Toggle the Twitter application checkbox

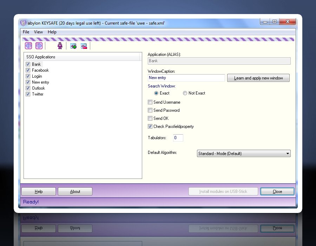pos(28,94)
